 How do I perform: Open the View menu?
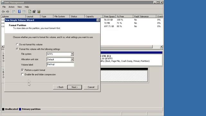(20, 7)
